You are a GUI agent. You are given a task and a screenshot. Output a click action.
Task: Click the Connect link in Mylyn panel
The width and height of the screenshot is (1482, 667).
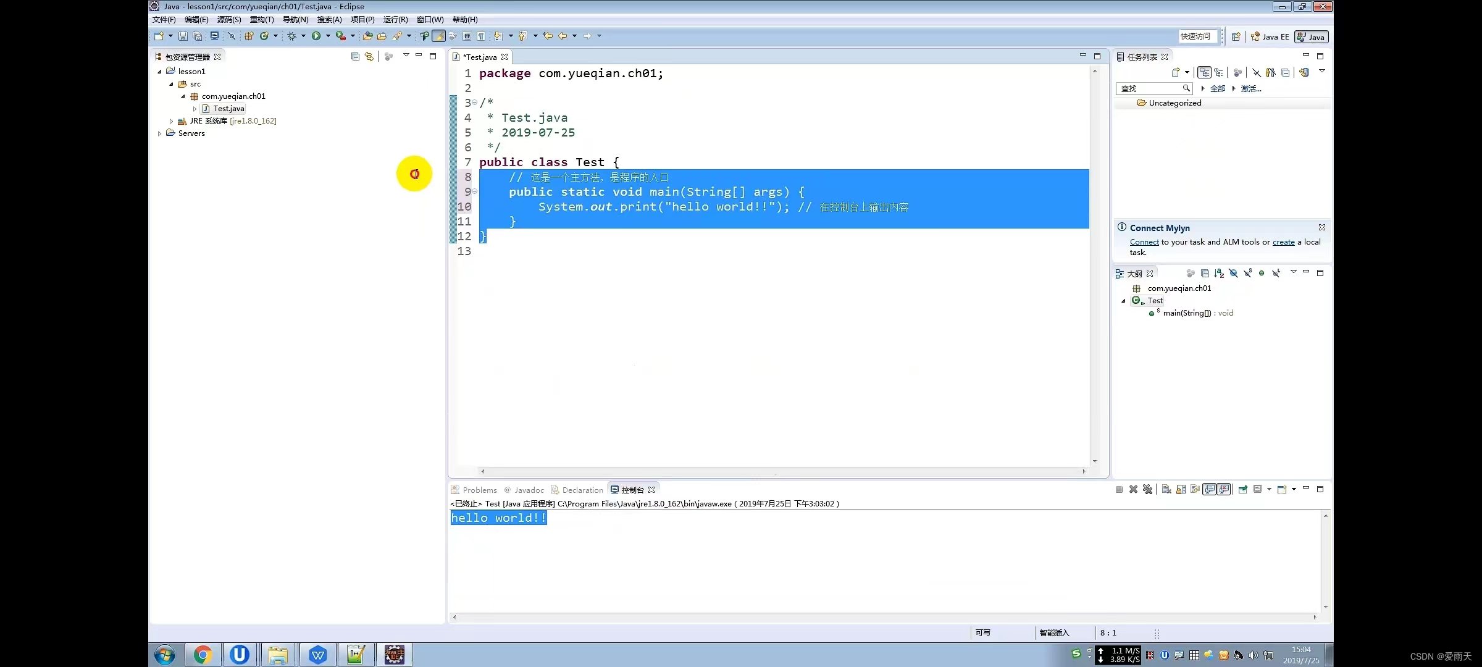(x=1144, y=242)
